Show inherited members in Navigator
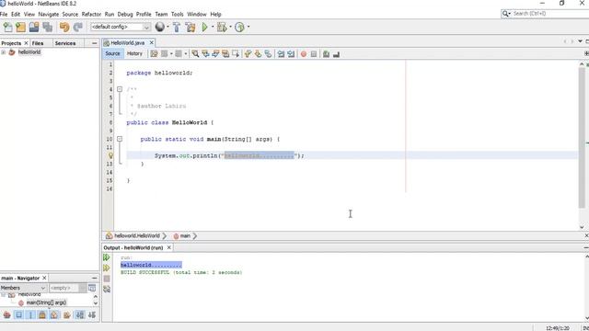589x331 pixels. point(6,314)
